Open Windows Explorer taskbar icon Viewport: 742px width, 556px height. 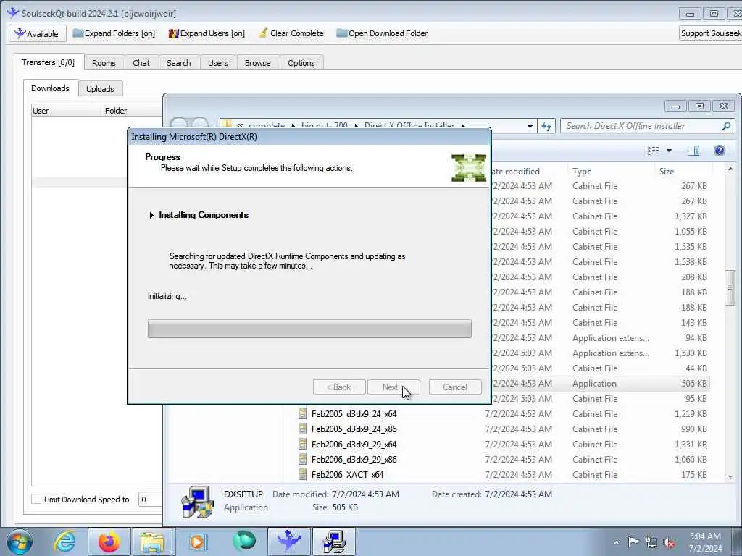coord(152,542)
